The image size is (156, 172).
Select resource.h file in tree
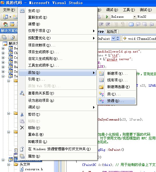click(x=34, y=169)
